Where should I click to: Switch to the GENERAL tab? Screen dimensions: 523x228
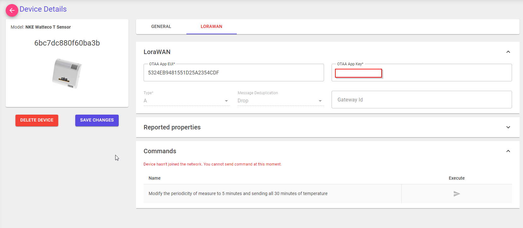coord(161,27)
